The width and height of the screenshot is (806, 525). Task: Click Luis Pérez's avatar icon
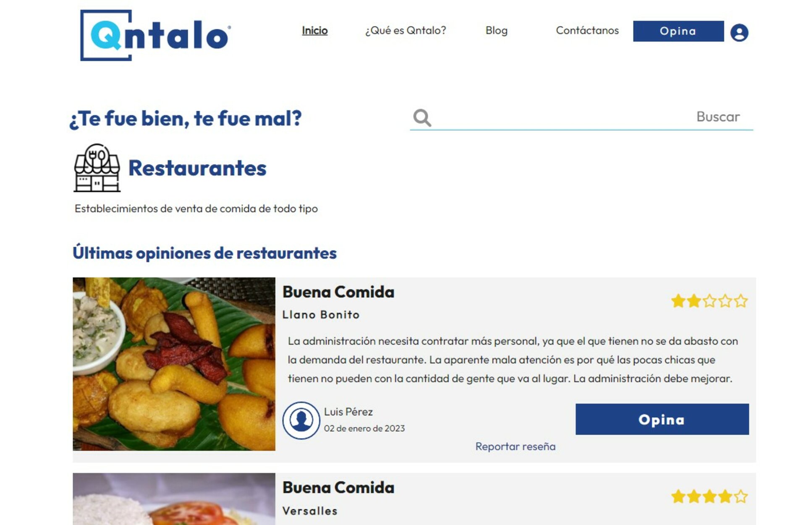tap(301, 420)
